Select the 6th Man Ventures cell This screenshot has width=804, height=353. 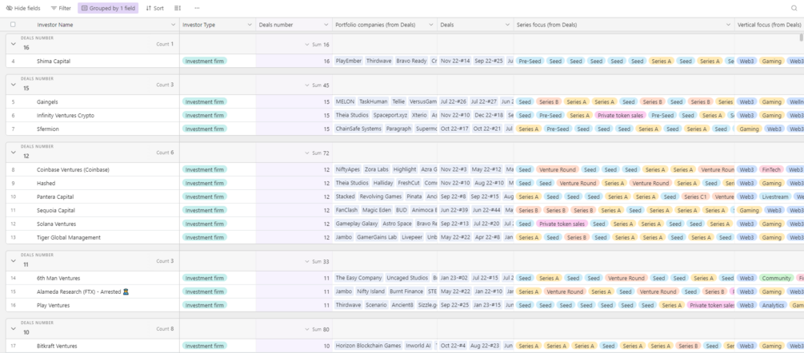(x=58, y=278)
